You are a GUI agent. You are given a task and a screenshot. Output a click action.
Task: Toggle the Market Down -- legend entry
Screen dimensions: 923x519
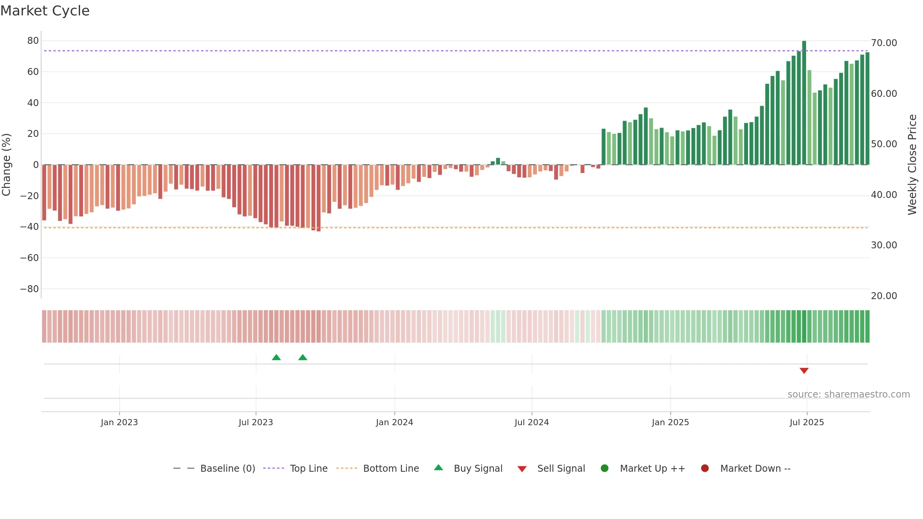[746, 468]
